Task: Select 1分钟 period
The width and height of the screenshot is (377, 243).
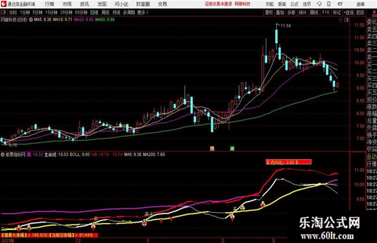Action: [x=24, y=12]
